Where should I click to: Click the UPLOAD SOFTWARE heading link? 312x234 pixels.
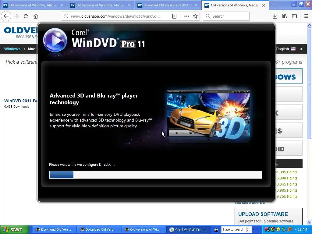[x=263, y=214]
